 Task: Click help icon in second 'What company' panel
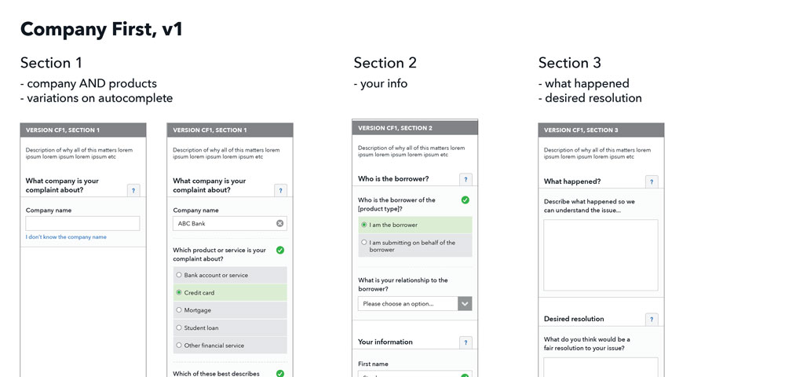tap(281, 190)
